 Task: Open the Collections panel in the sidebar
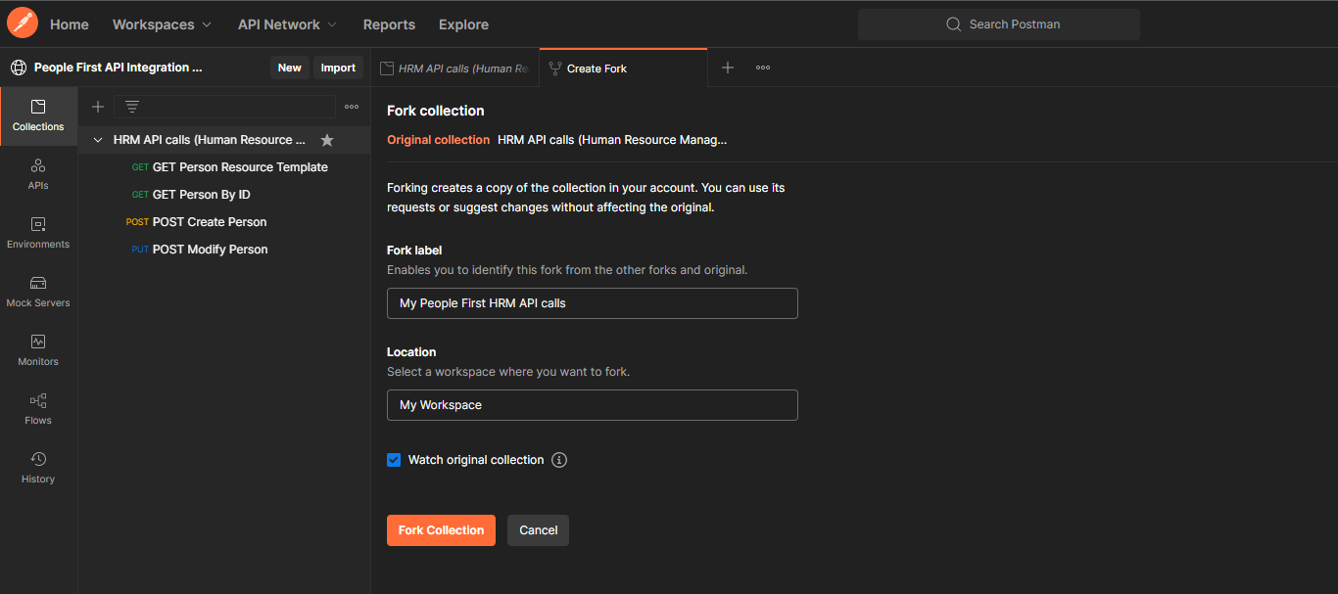click(x=38, y=115)
